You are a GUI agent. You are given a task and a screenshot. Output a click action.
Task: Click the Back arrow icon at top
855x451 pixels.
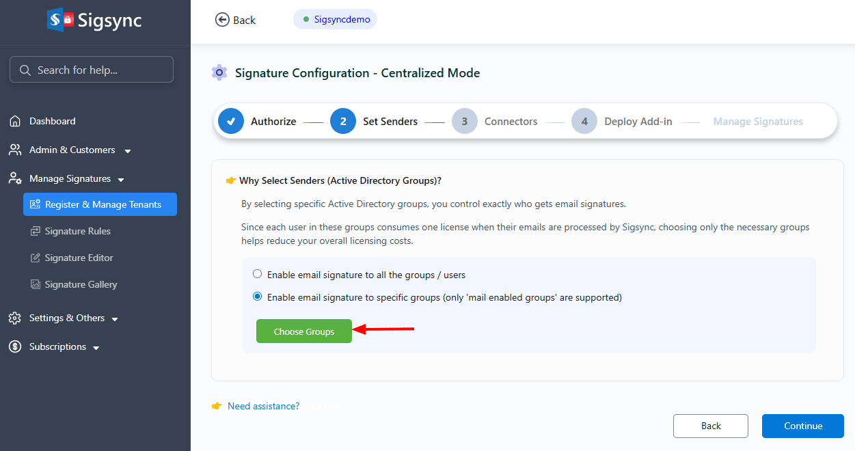(222, 20)
